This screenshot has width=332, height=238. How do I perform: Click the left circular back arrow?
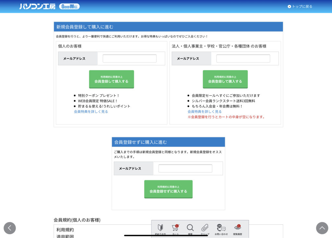[10, 228]
